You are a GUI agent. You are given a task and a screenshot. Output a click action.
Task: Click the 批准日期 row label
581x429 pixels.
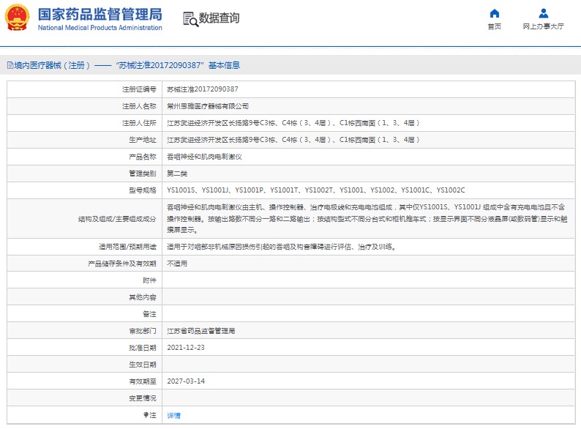click(x=143, y=348)
